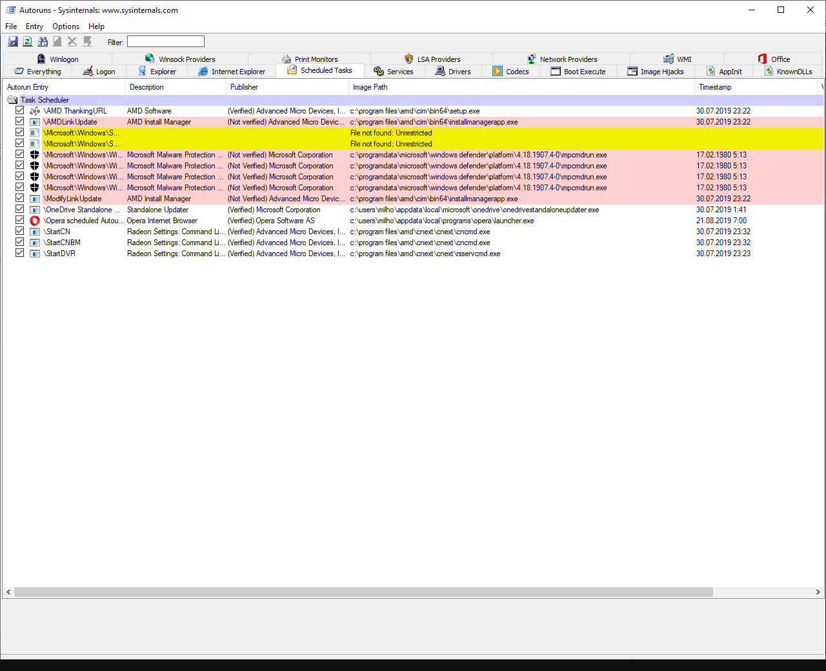This screenshot has width=826, height=671.
Task: Uncheck the AMDLinkUpdate entry checkbox
Action: [x=20, y=121]
